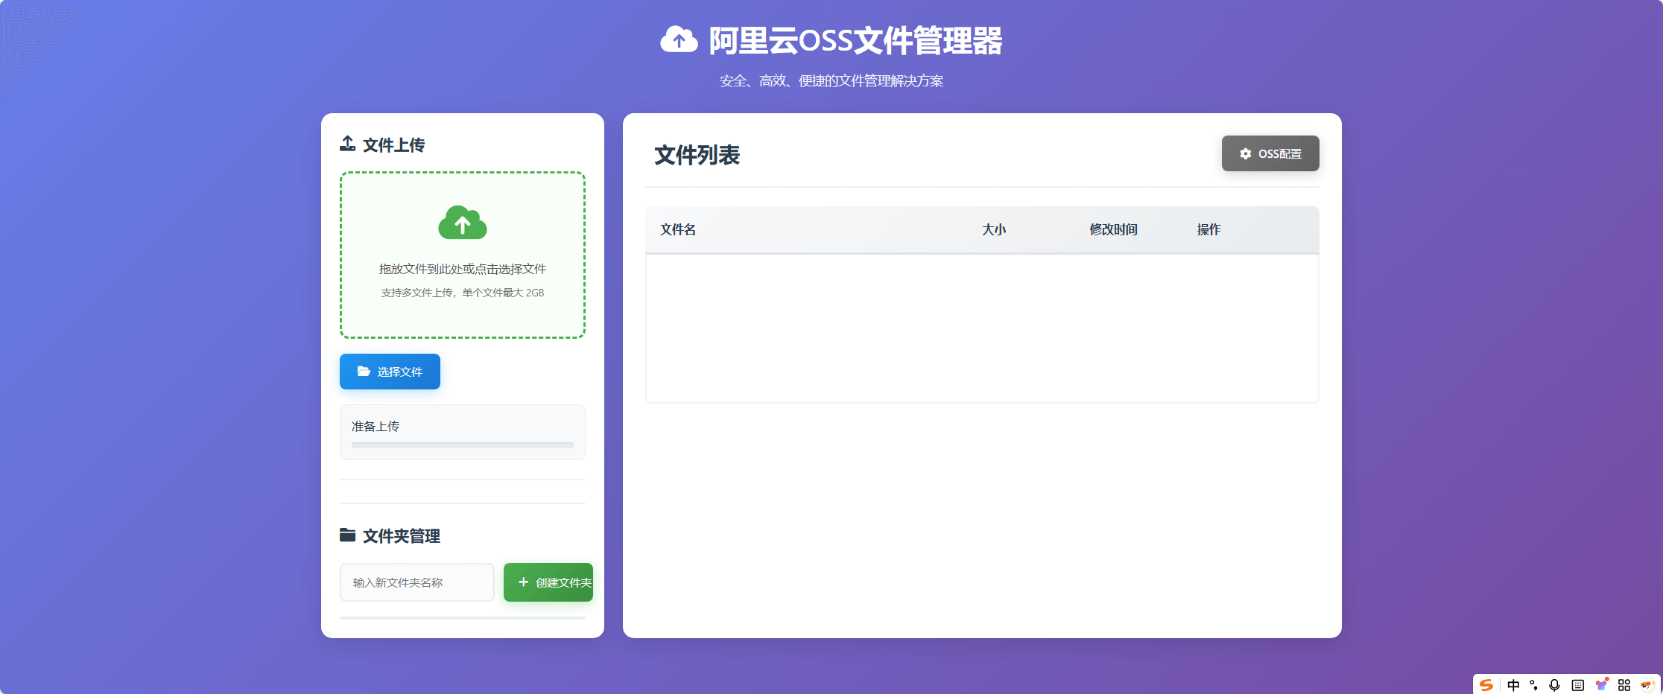This screenshot has width=1663, height=694.
Task: Click the open-folder icon on 选择文件 button
Action: [364, 371]
